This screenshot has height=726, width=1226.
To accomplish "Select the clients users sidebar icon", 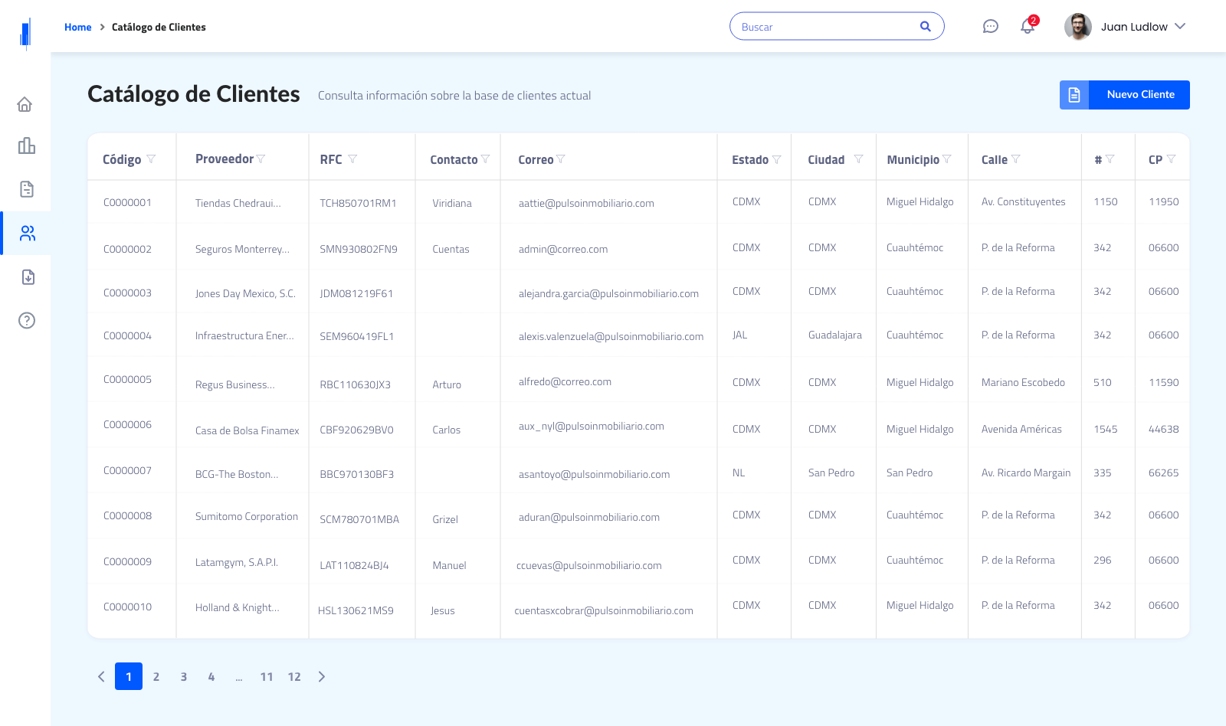I will tap(28, 234).
